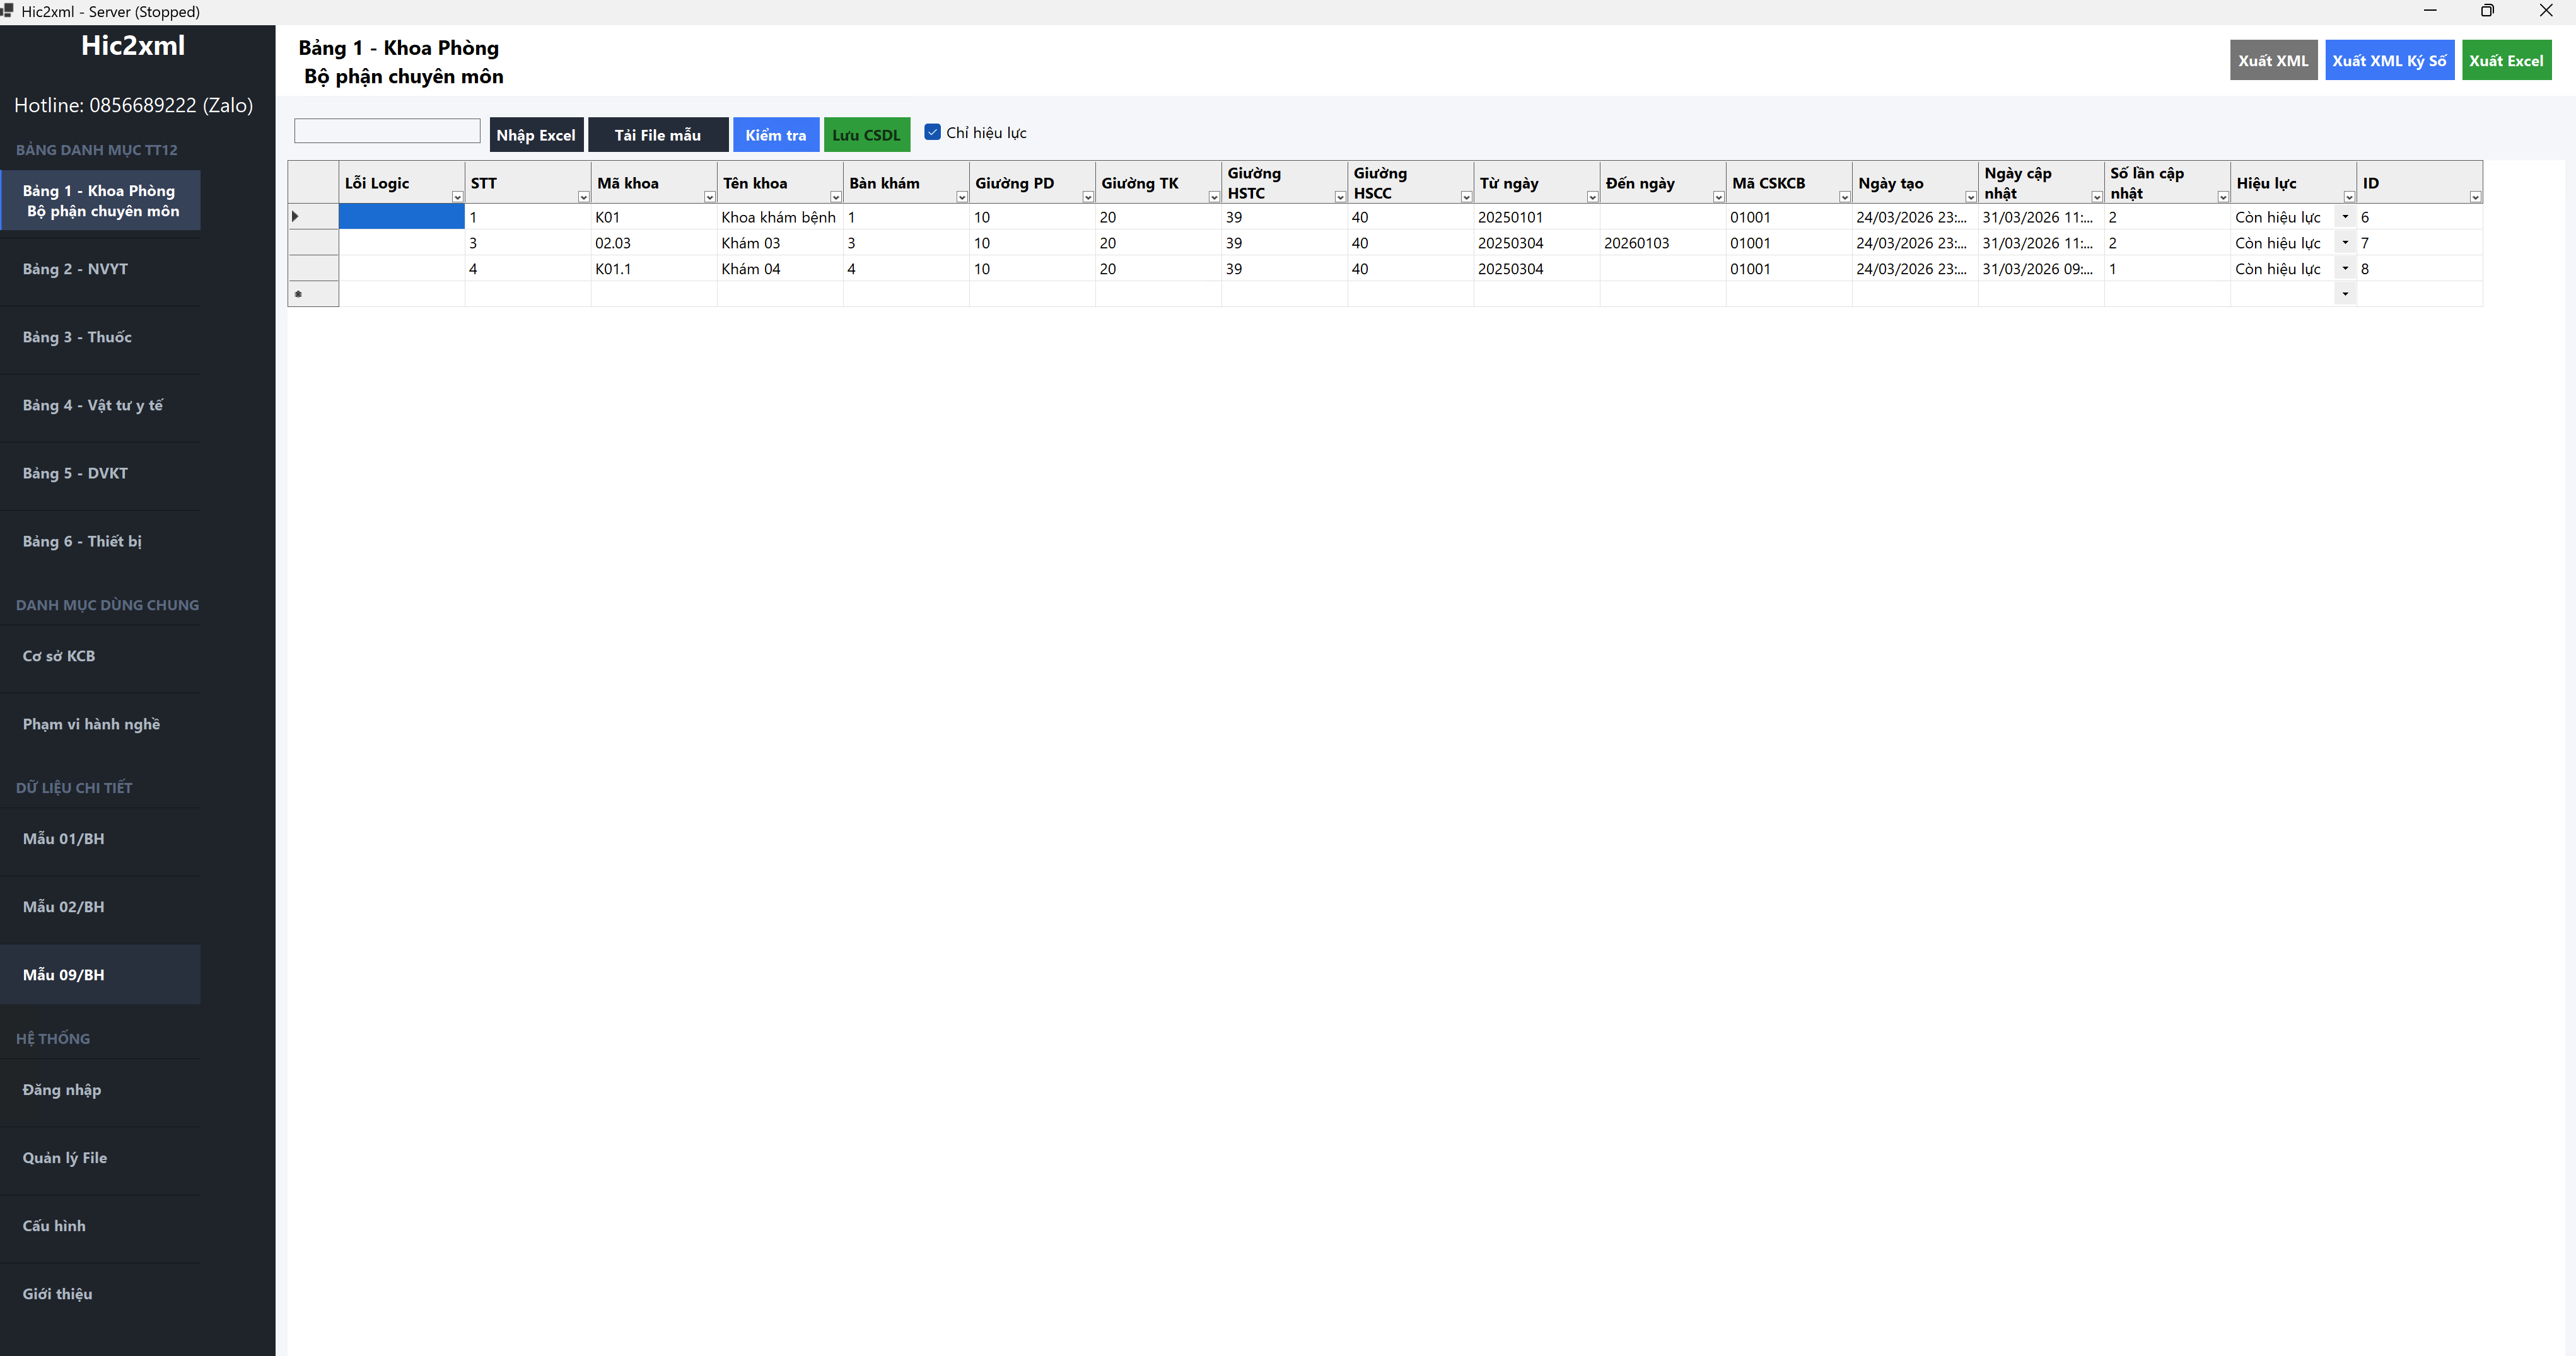Open Bảng 6 - Thiết bị menu

pos(100,541)
